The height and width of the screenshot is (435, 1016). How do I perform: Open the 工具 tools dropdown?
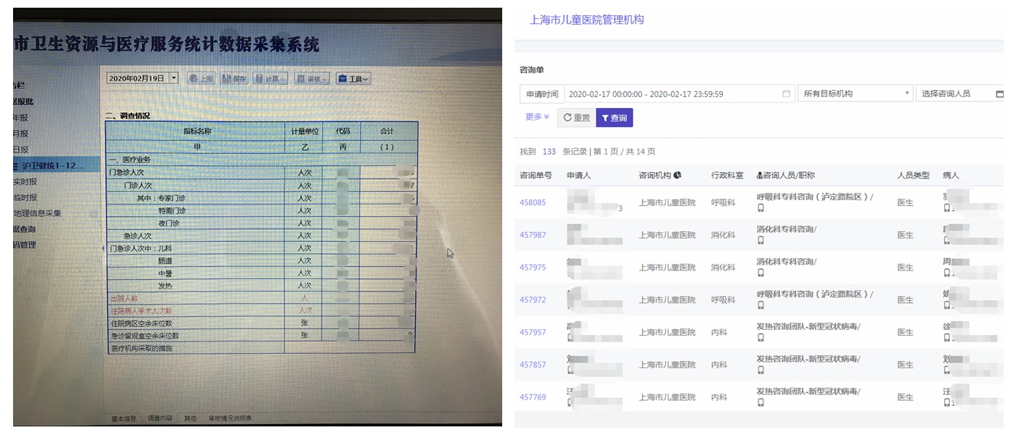tap(353, 78)
